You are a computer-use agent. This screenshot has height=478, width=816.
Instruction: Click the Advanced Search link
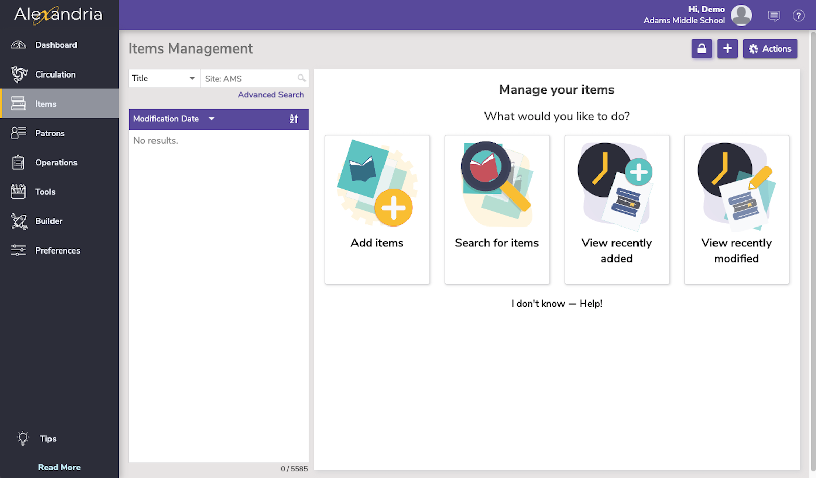click(271, 95)
